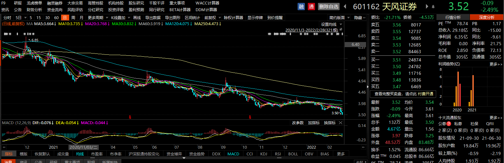The height and width of the screenshot is (163, 504).
Task: Click the pin icon beside date range
Action: [341, 30]
